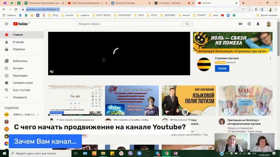Open the ПРИМЕР bookmarks folder

point(199,15)
